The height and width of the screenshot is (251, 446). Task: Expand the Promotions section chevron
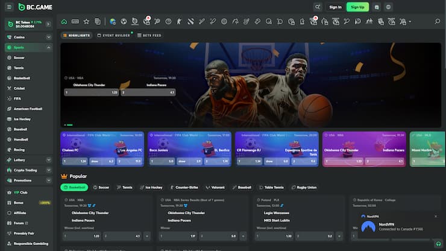point(49,180)
